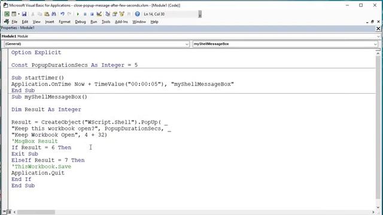Click the commented "'MsgBox Result" line
Viewport: 383px width, 215px height.
click(x=35, y=141)
